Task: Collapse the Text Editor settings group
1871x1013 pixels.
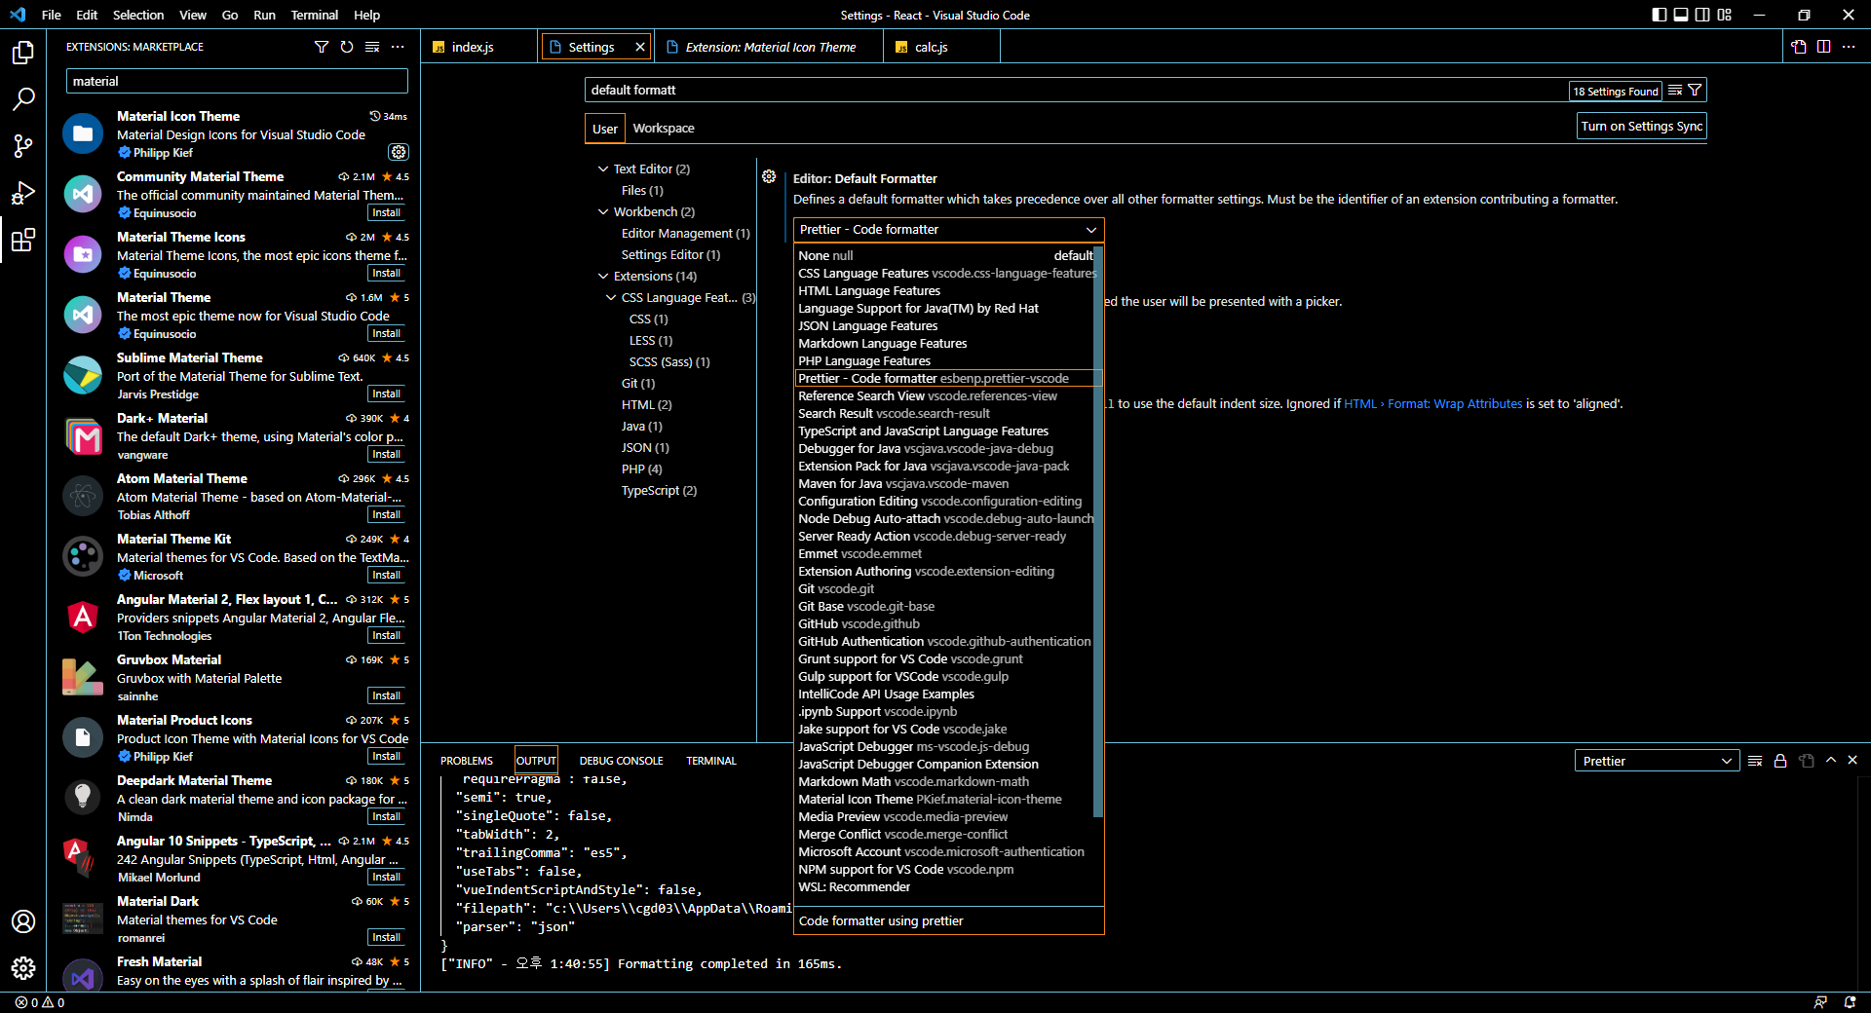Action: (x=603, y=169)
